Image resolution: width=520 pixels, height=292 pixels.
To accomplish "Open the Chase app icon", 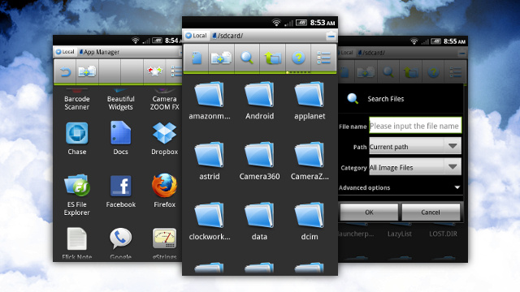I will pyautogui.click(x=76, y=133).
